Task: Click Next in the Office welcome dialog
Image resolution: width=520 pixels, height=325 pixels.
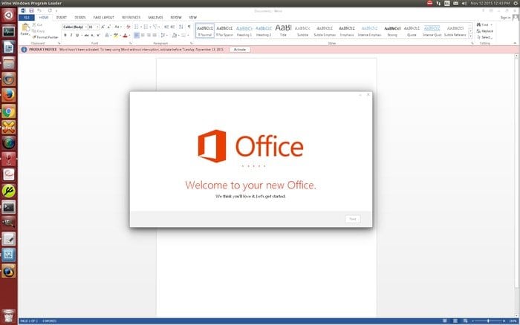Action: 353,219
